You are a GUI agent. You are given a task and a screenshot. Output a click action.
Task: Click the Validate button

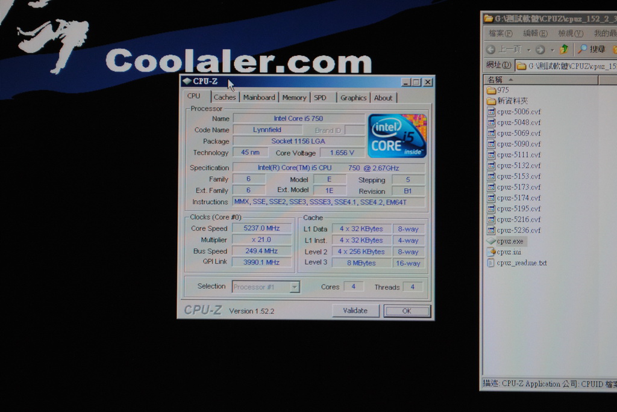pos(355,311)
